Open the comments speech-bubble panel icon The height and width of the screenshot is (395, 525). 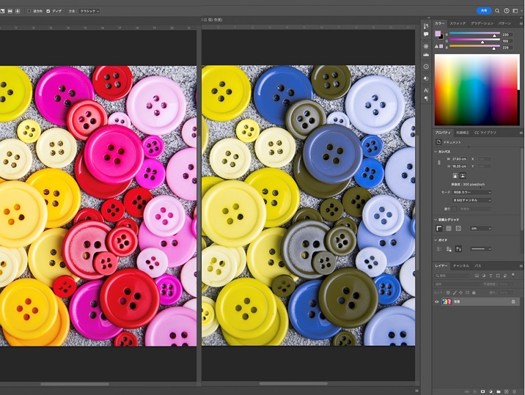(x=426, y=34)
